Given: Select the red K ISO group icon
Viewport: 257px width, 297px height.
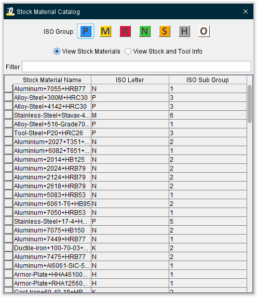Looking at the screenshot, I should coord(125,31).
